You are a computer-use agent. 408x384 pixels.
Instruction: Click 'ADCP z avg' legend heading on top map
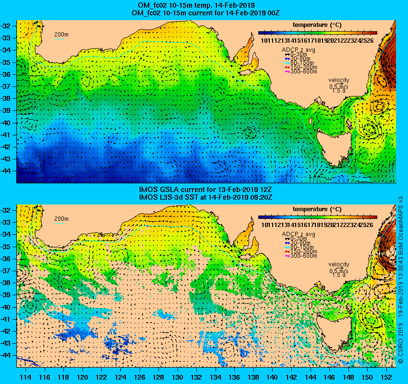coord(299,50)
